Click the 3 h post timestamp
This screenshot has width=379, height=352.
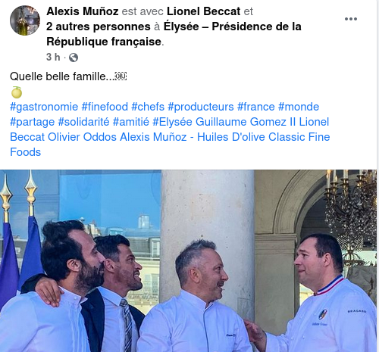tap(53, 58)
